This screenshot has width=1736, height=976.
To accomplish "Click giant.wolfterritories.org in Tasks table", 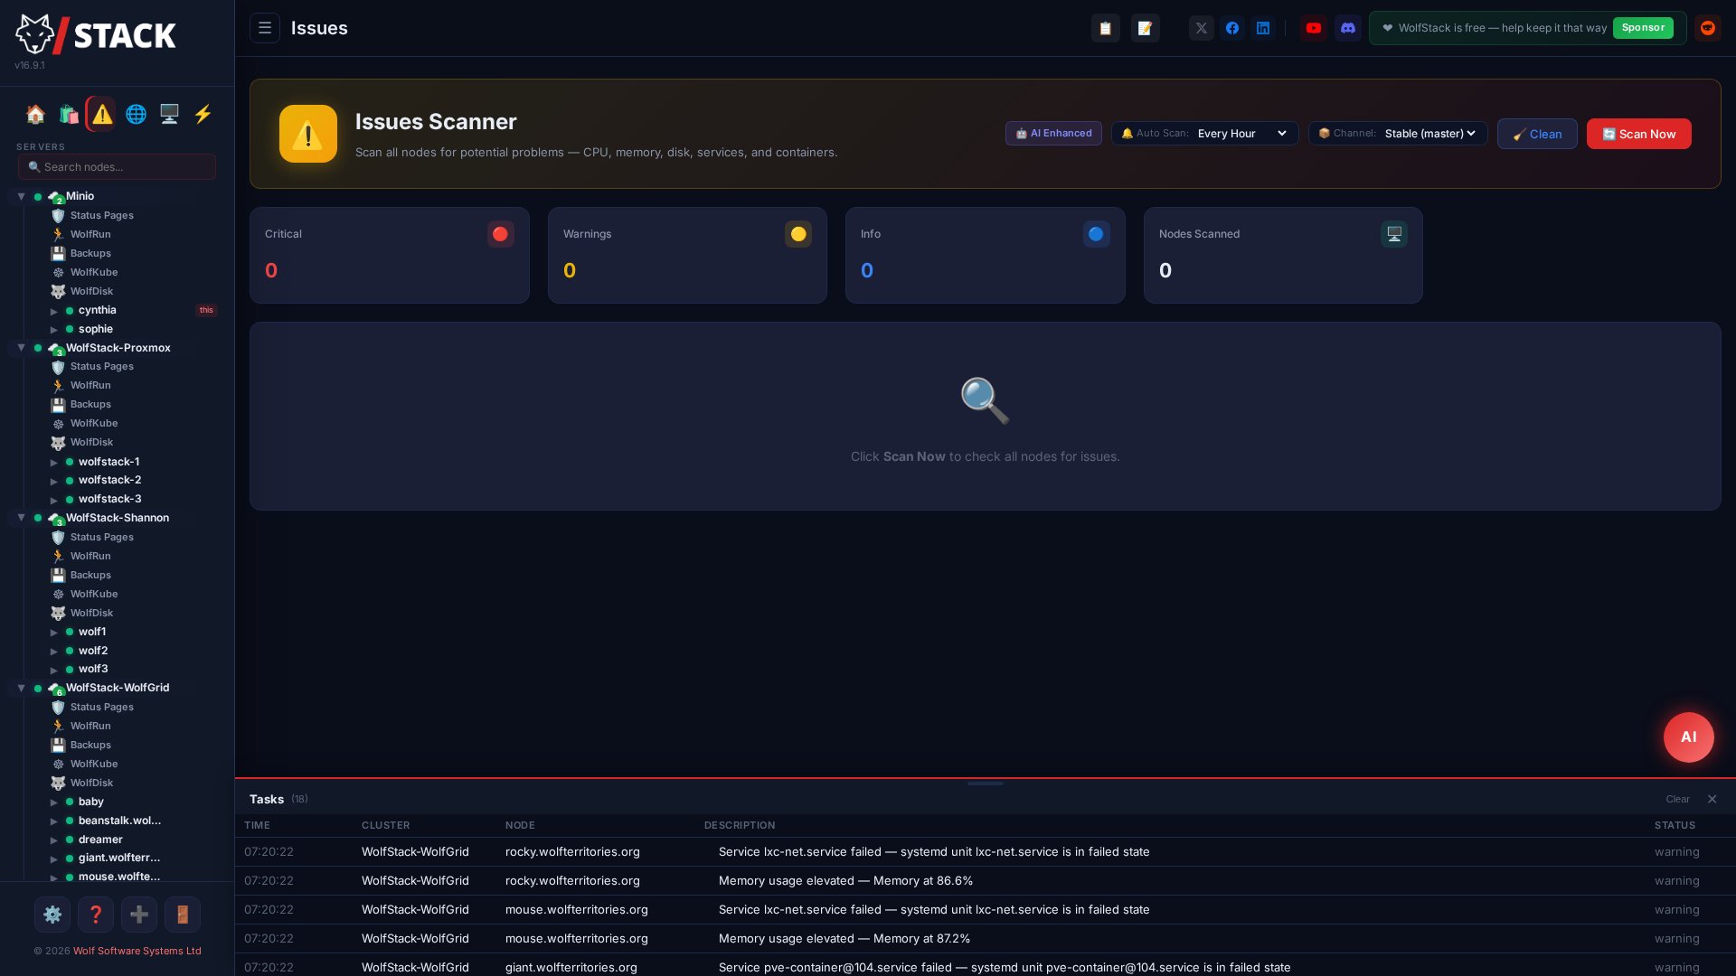I will coord(571,967).
